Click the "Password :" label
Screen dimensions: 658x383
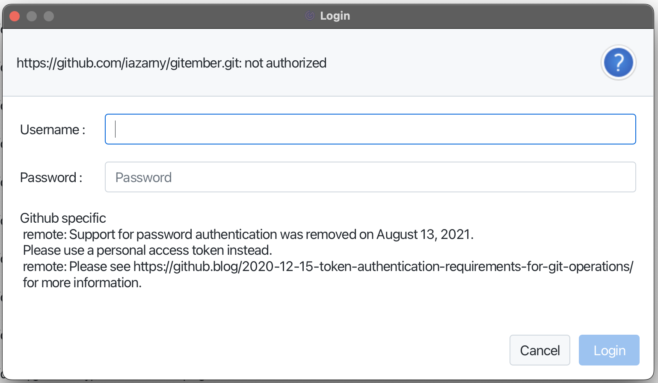[51, 177]
